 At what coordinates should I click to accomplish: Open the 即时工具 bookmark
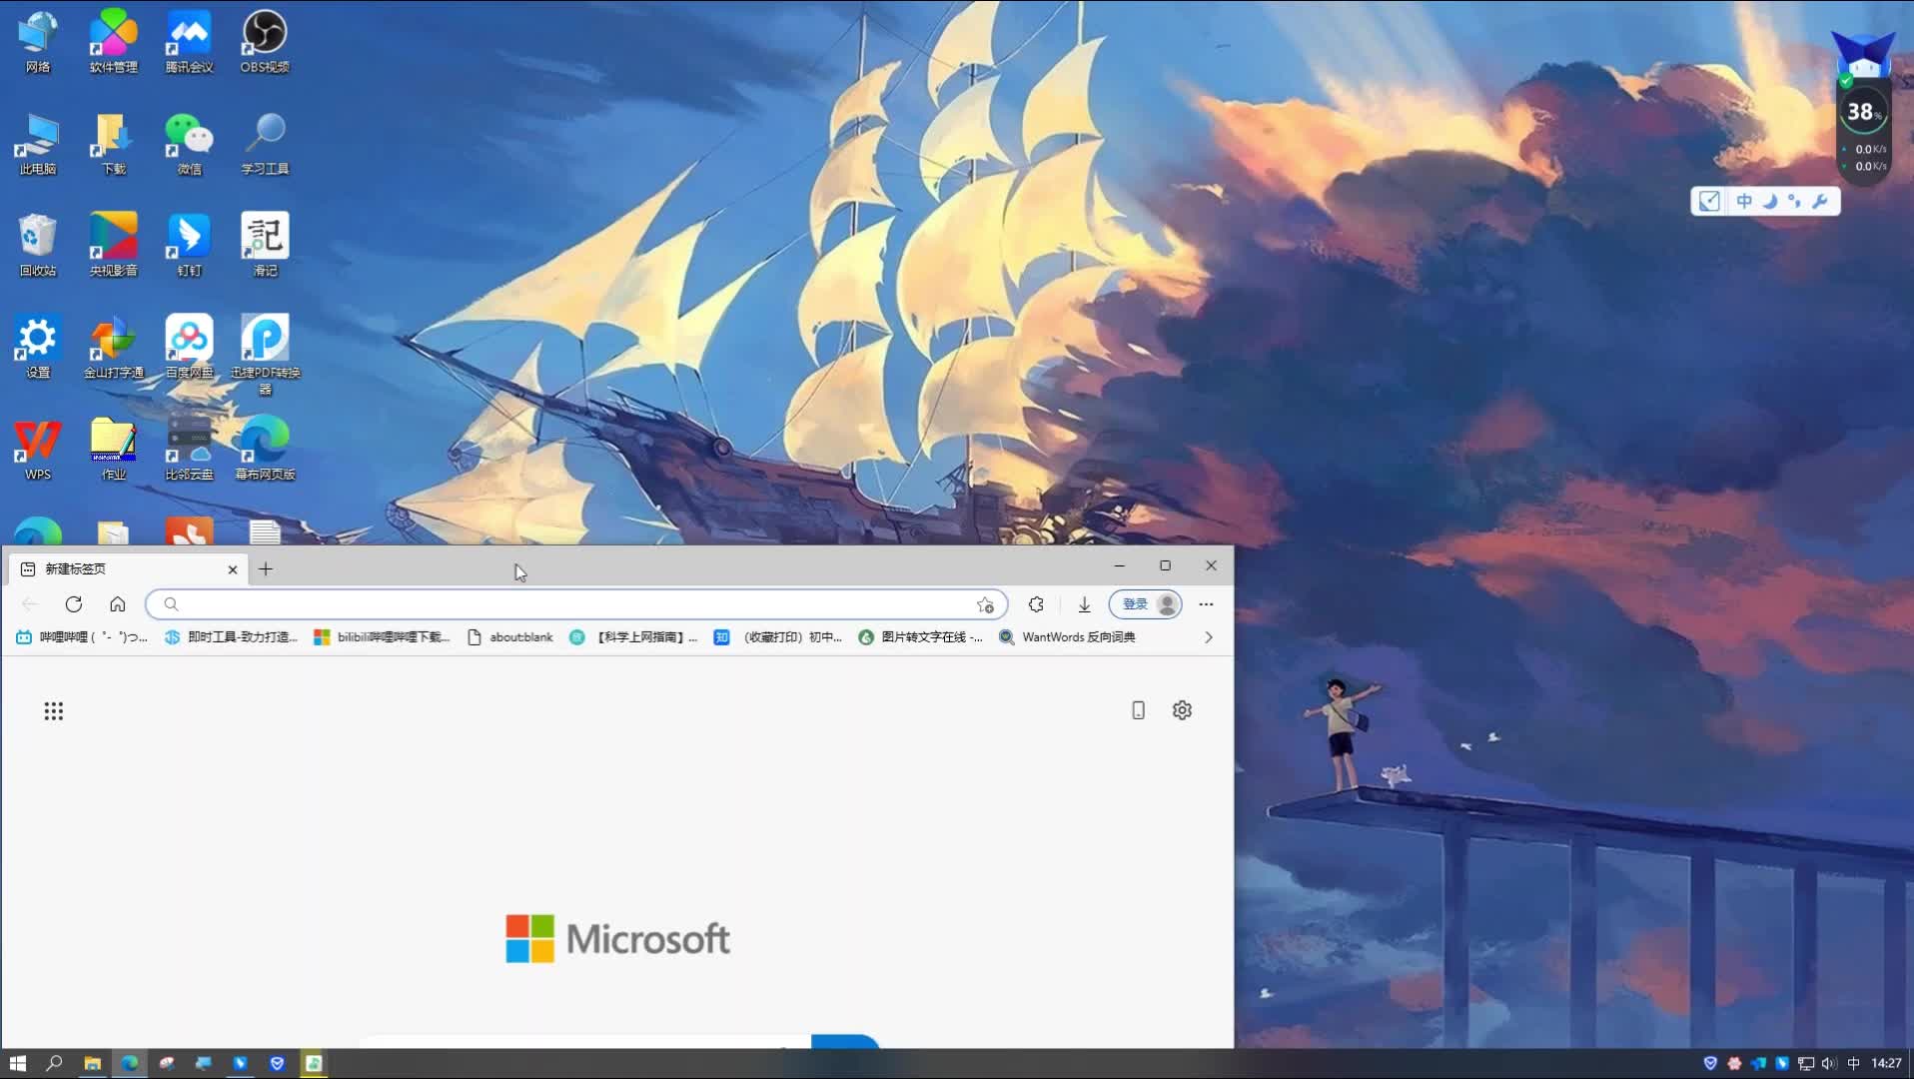click(x=232, y=637)
